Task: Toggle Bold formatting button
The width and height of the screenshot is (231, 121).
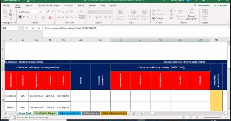Action: pos(20,17)
